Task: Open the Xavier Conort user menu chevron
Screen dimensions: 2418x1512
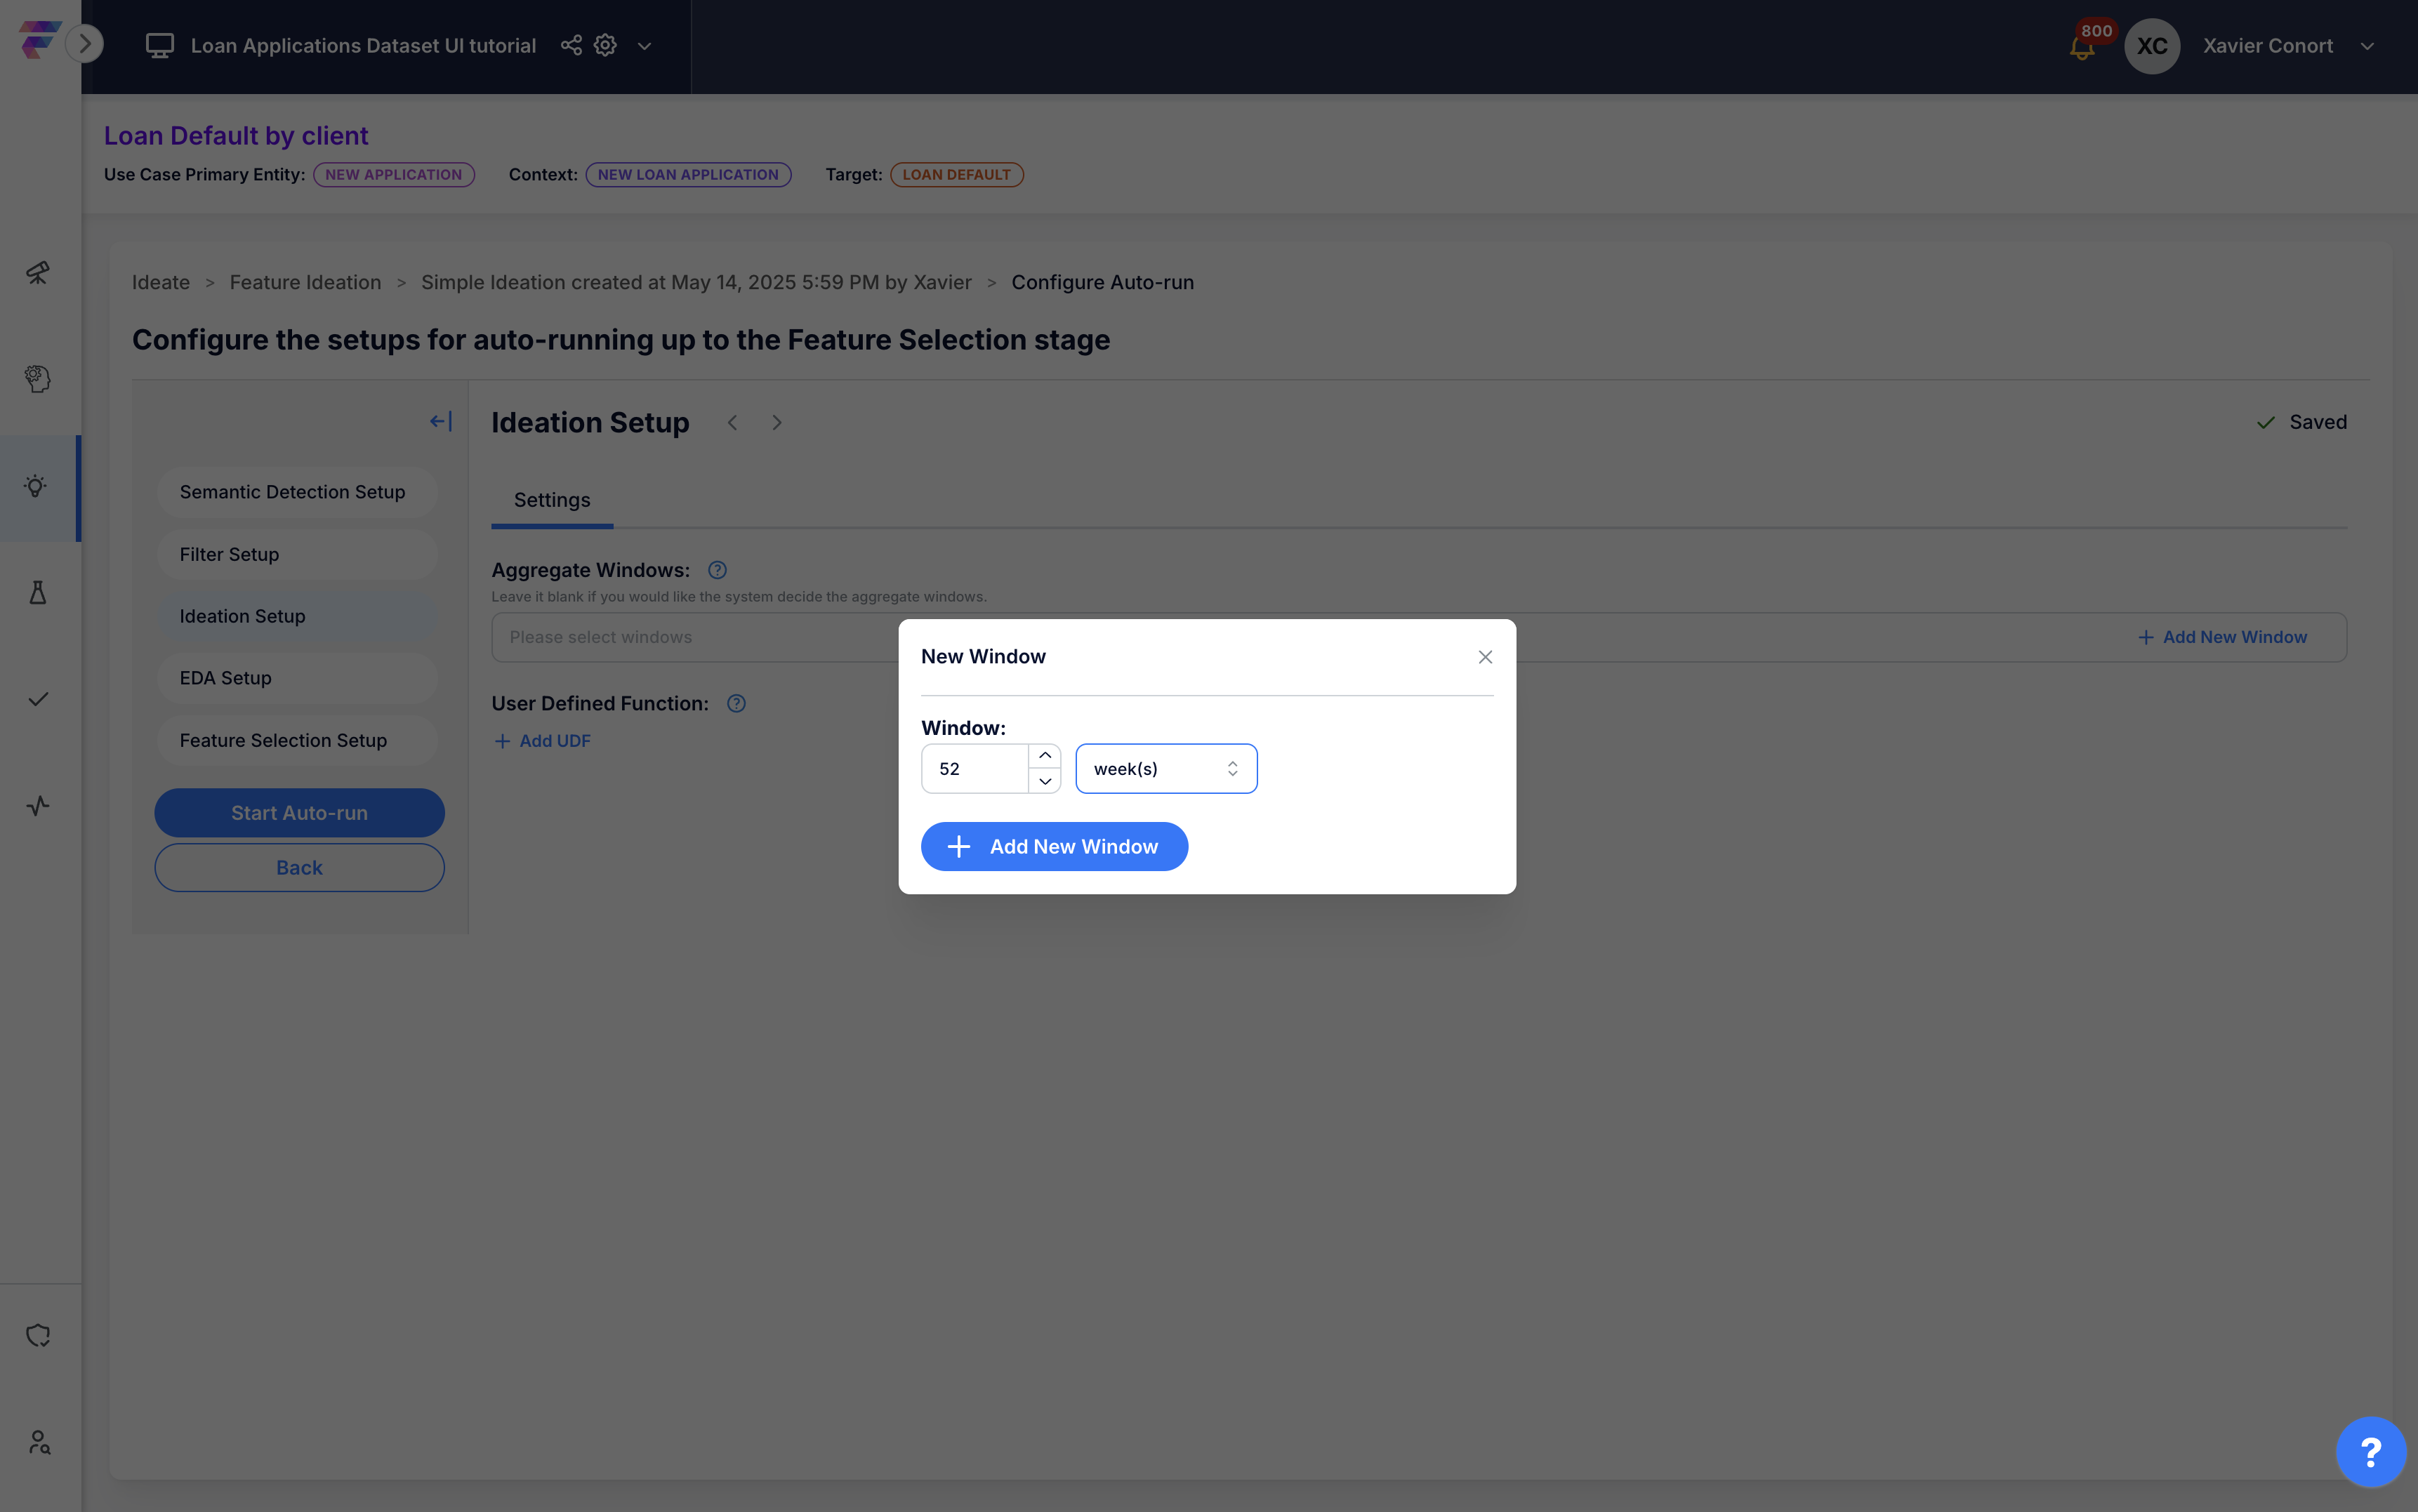Action: click(2367, 46)
